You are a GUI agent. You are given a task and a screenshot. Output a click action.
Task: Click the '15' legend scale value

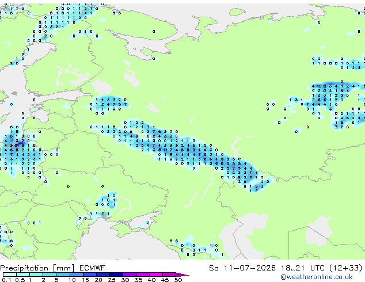(x=85, y=280)
